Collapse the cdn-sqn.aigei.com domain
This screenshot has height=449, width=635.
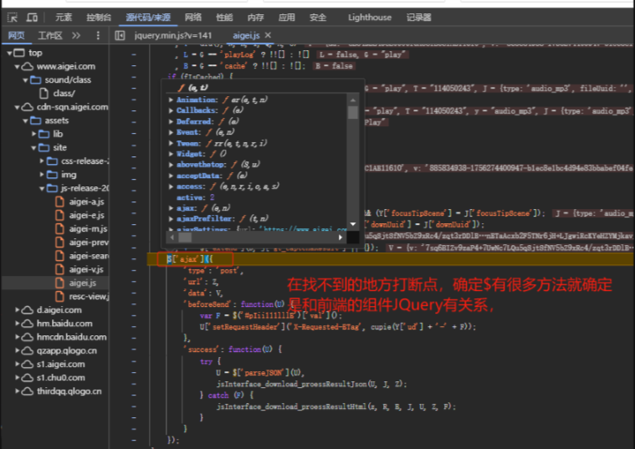click(17, 107)
